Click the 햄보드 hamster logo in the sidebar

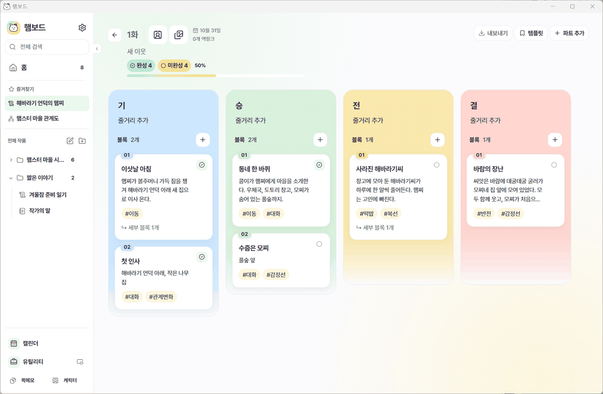(14, 28)
